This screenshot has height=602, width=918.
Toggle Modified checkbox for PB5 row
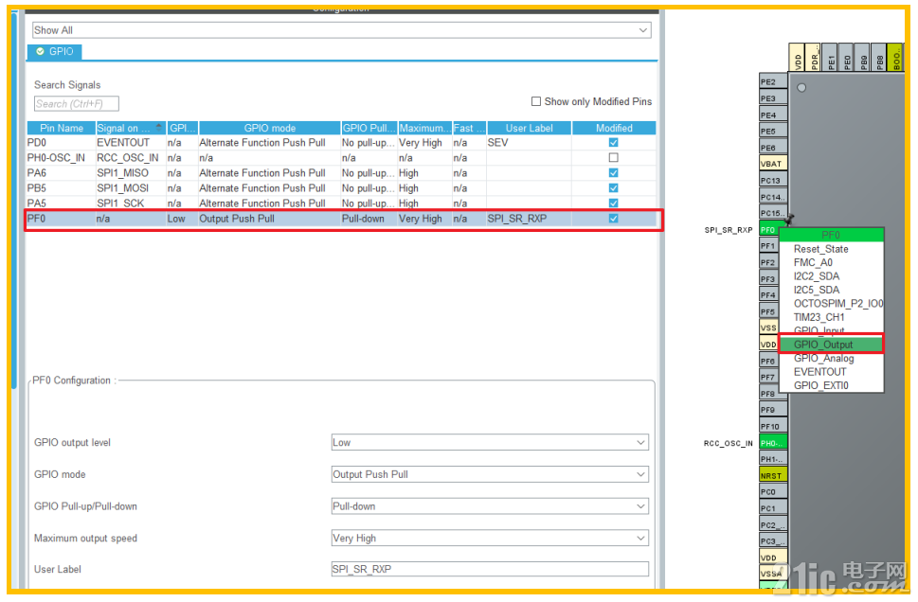(613, 187)
